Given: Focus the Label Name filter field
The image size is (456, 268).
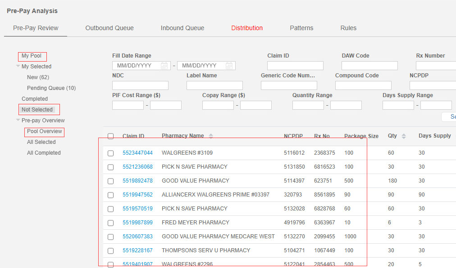Looking at the screenshot, I should coord(214,85).
